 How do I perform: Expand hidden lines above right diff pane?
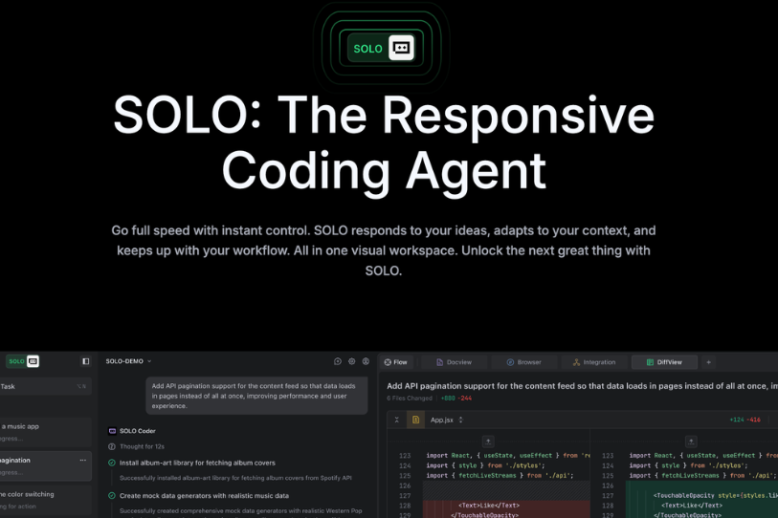tap(691, 442)
